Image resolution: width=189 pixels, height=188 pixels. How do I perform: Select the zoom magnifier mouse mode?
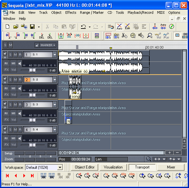tap(150, 36)
